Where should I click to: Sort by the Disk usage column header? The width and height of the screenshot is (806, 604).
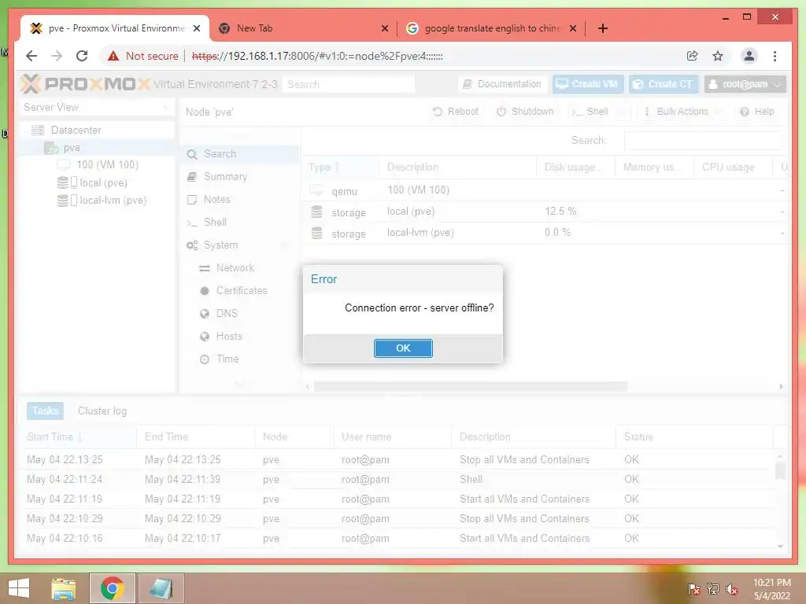point(575,168)
